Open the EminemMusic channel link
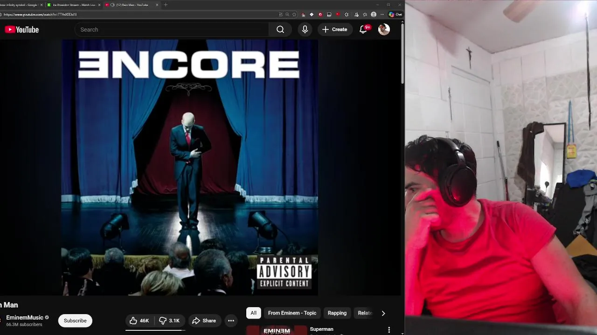The width and height of the screenshot is (597, 335). (x=25, y=318)
